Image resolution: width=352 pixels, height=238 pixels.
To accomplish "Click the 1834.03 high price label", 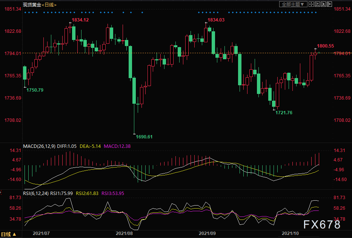I will (x=216, y=20).
